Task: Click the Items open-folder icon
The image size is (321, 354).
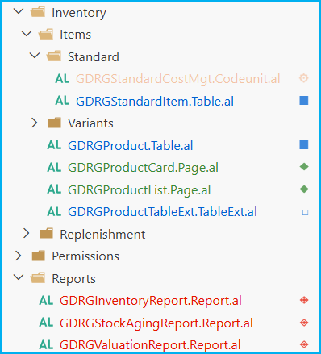Action: [46, 35]
